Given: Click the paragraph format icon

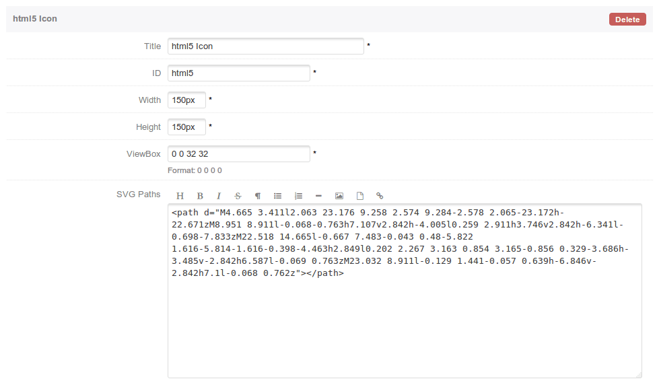Looking at the screenshot, I should click(x=258, y=196).
